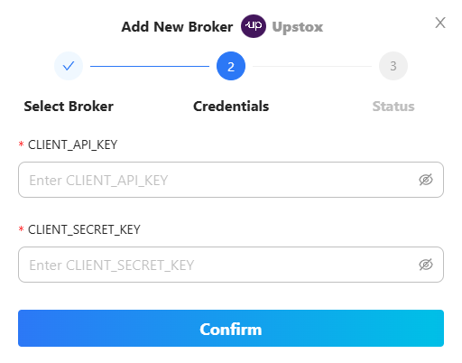Click the blue progress line after step one
This screenshot has width=462, height=363.
pyautogui.click(x=150, y=66)
